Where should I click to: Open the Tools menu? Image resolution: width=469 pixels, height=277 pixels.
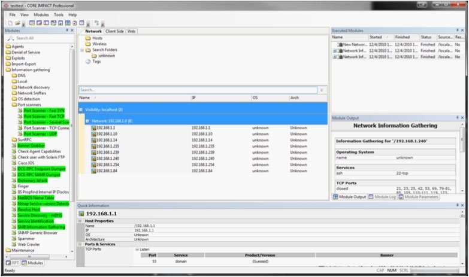[x=59, y=14]
